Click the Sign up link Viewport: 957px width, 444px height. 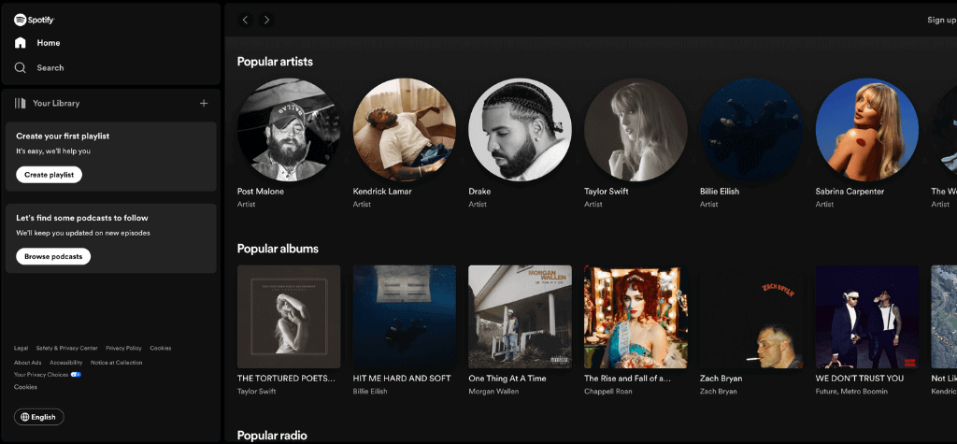(942, 21)
